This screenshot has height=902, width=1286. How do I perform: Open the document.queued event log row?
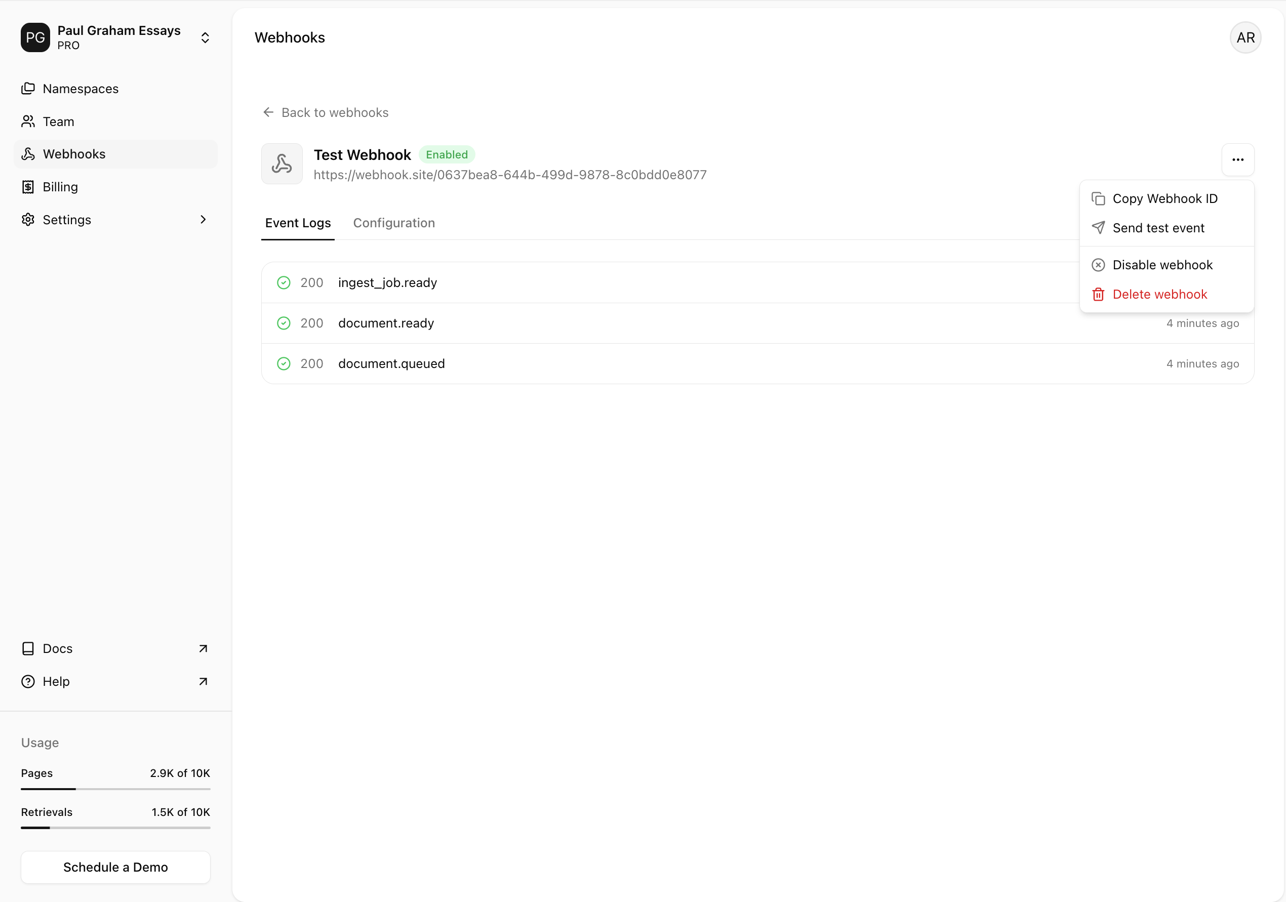pos(757,364)
